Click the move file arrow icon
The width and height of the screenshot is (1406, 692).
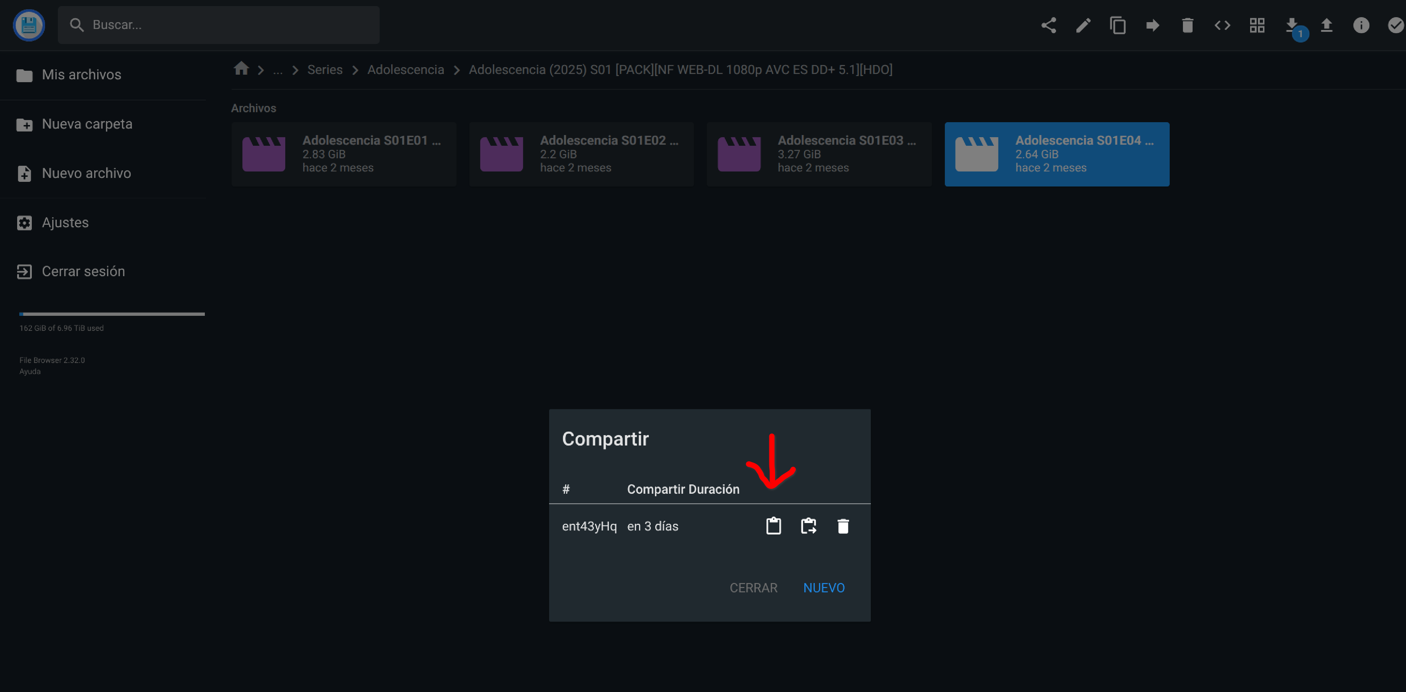click(x=1152, y=25)
